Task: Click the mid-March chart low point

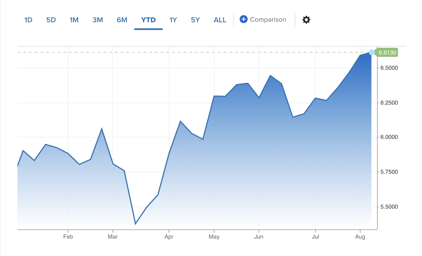Action: [135, 224]
